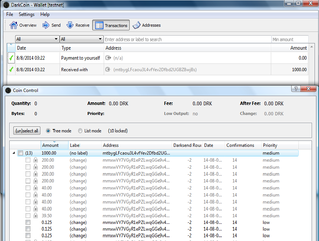Select List mode radio button

pyautogui.click(x=80, y=131)
